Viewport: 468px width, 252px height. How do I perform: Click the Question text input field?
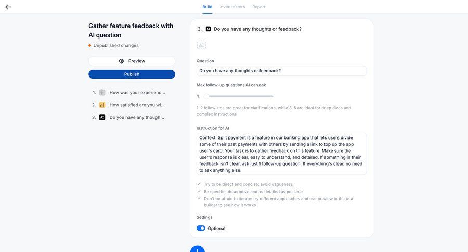281,71
